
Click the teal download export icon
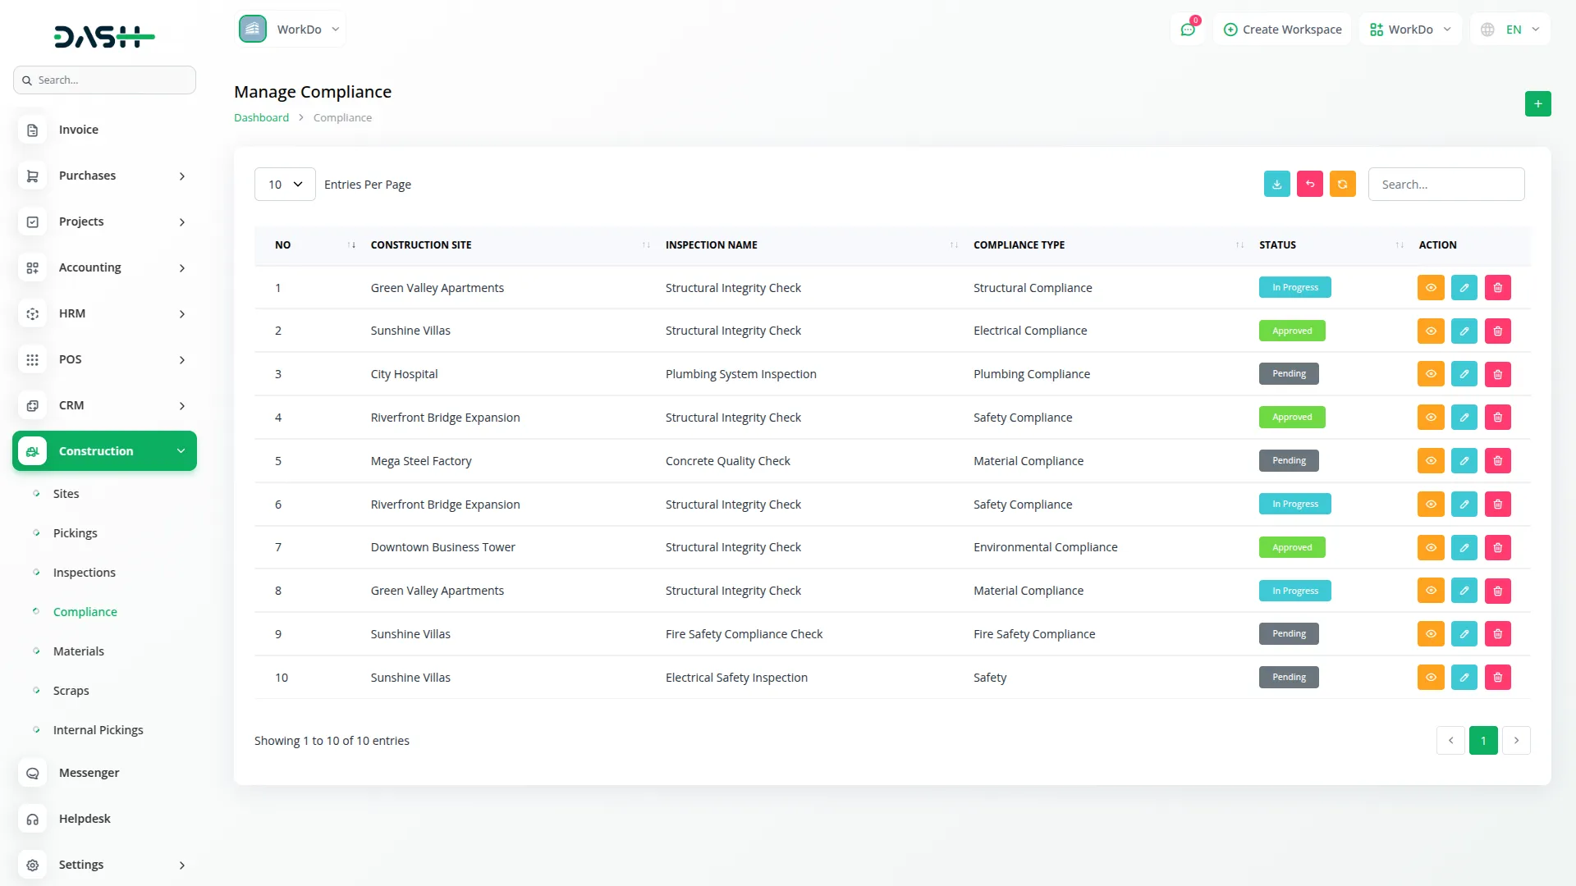click(1276, 185)
